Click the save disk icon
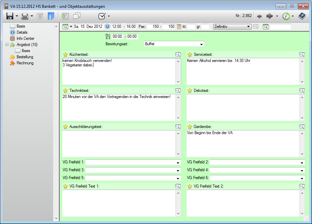The height and width of the screenshot is (224, 312). click(x=10, y=16)
